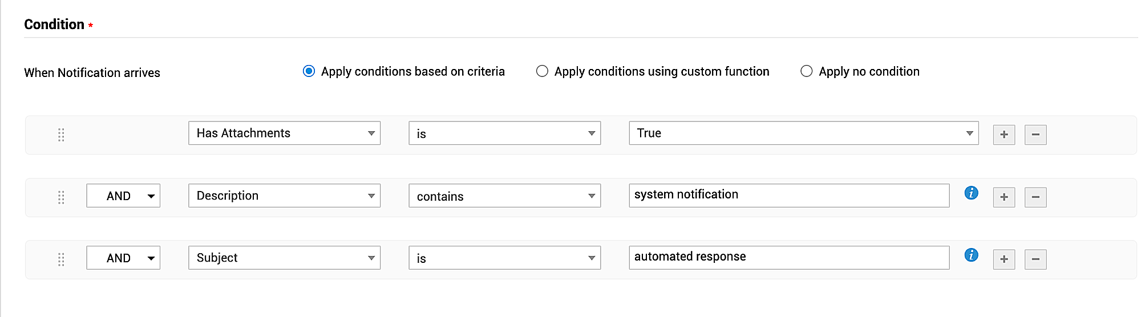
Task: Open the AND dropdown on the Subject row
Action: coord(123,258)
